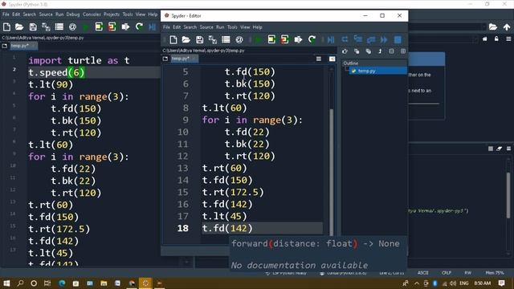Screen dimensions: 514x289
Task: Click Run selection icon in Editor window toolbar
Action: pos(298,40)
